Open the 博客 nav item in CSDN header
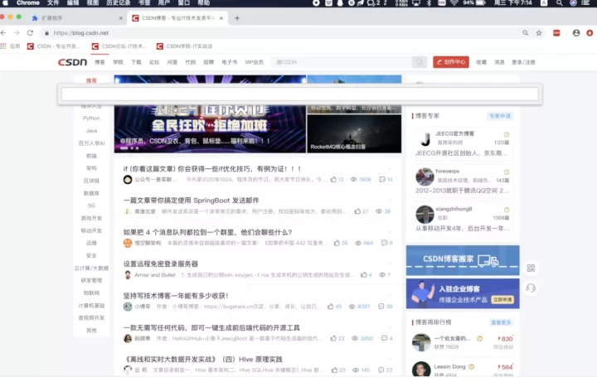The image size is (597, 382). tap(99, 62)
